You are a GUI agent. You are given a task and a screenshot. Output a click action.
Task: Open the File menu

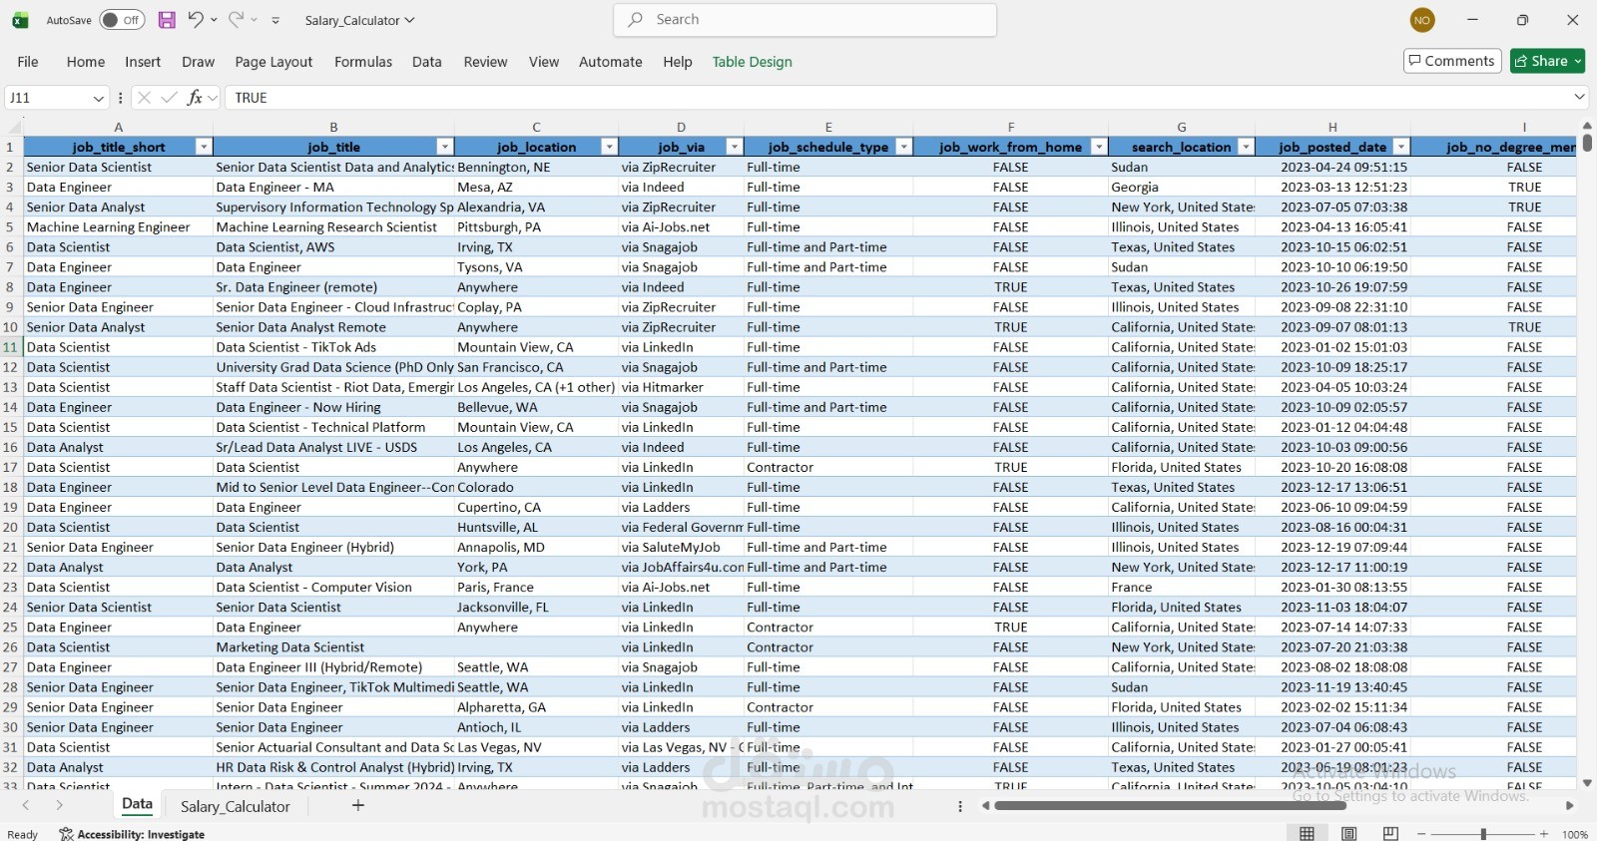pos(28,62)
